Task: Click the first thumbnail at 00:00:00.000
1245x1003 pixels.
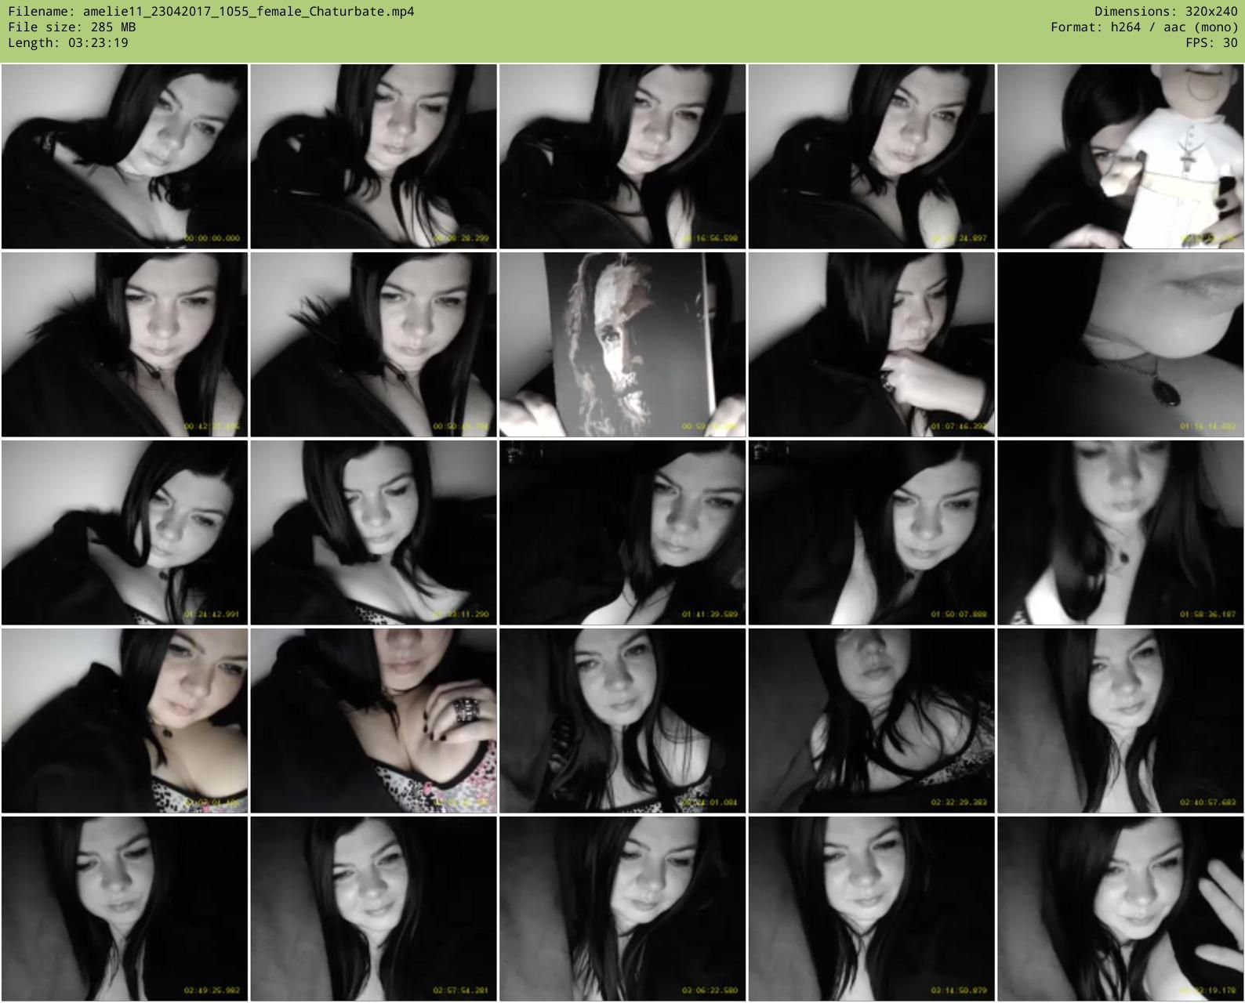Action: pos(125,157)
